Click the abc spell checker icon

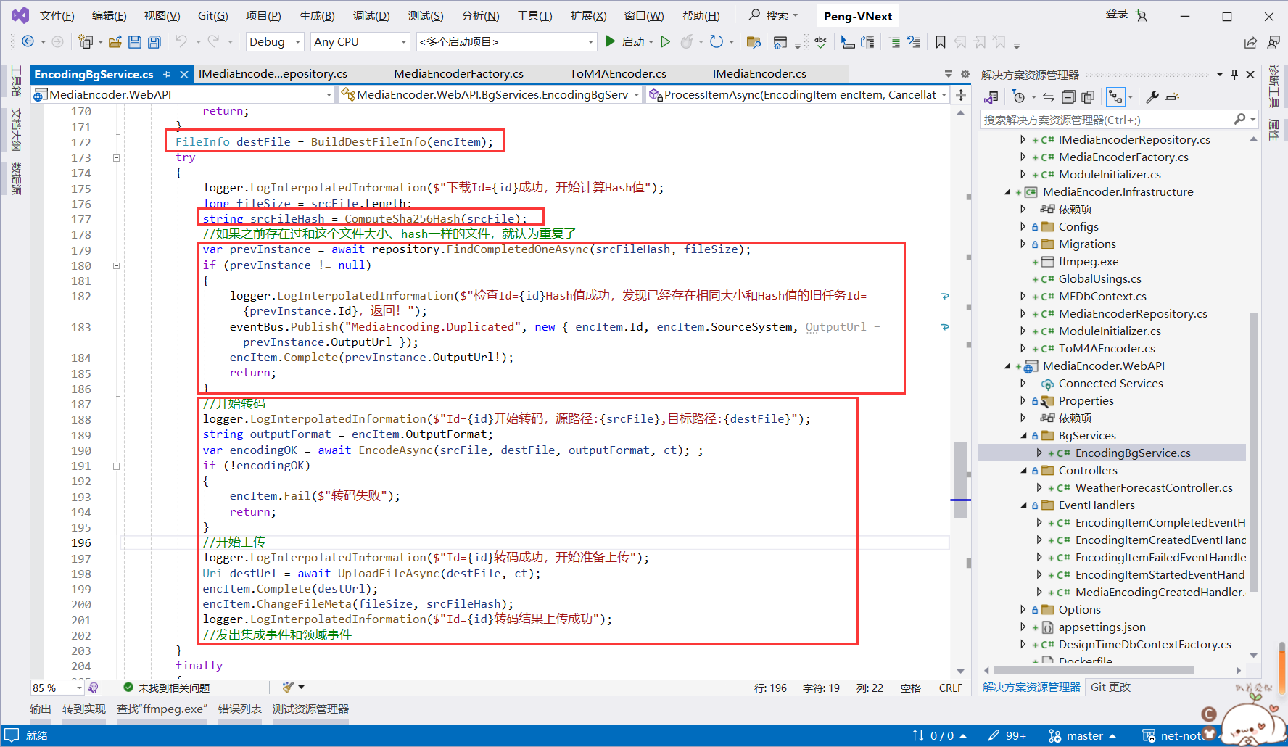coord(820,42)
